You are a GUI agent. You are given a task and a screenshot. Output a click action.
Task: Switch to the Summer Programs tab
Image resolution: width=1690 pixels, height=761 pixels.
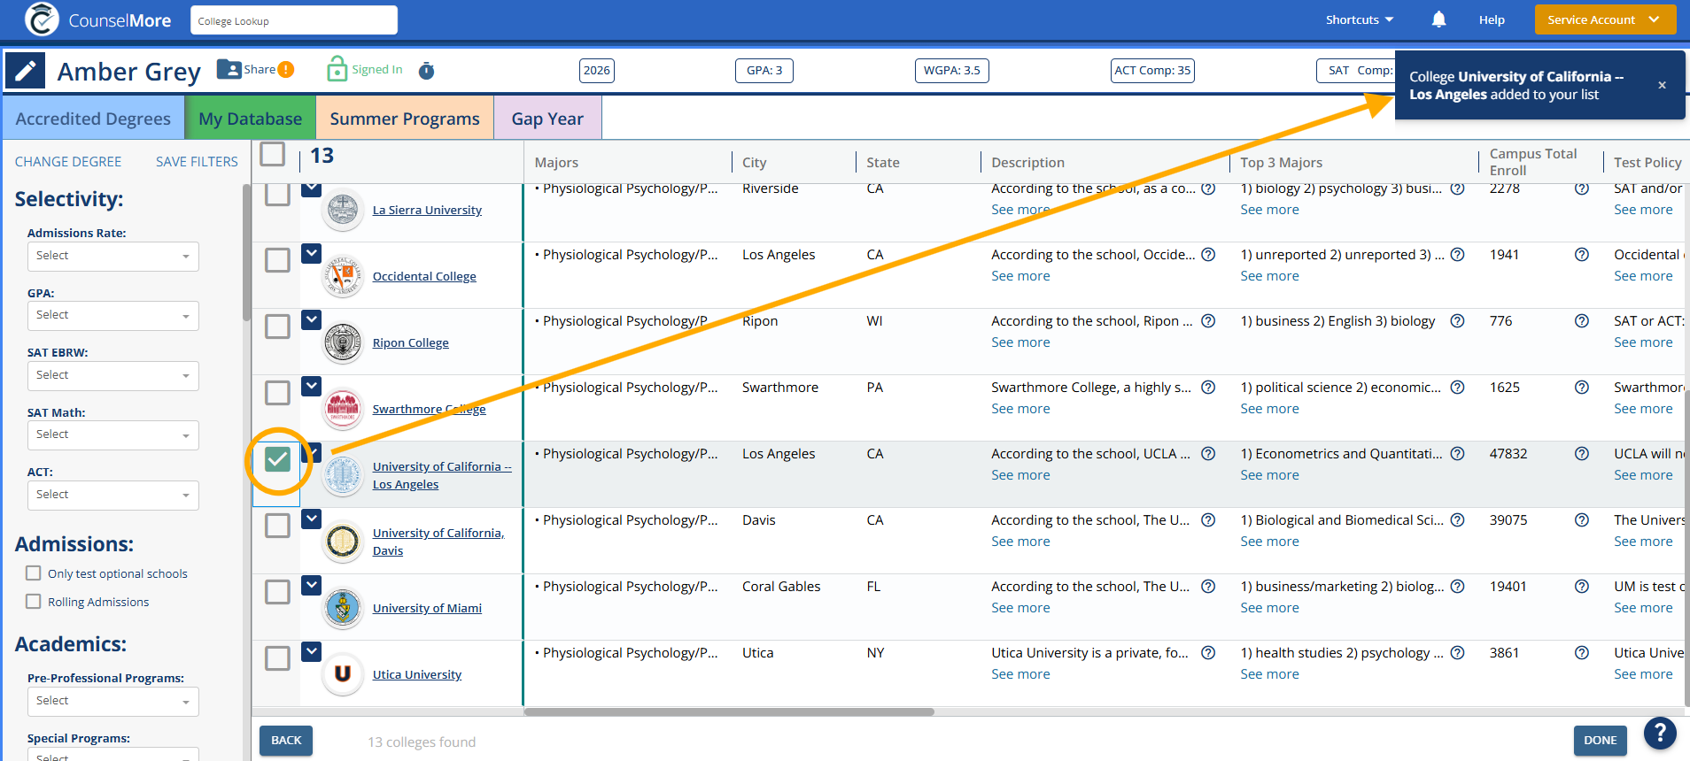click(x=405, y=118)
